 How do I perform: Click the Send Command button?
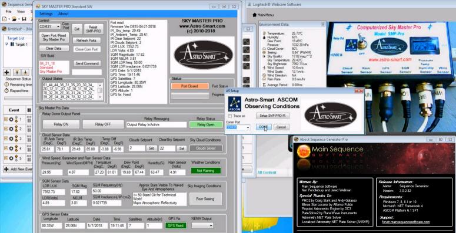87,63
